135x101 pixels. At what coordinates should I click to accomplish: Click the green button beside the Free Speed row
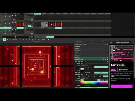101,73
